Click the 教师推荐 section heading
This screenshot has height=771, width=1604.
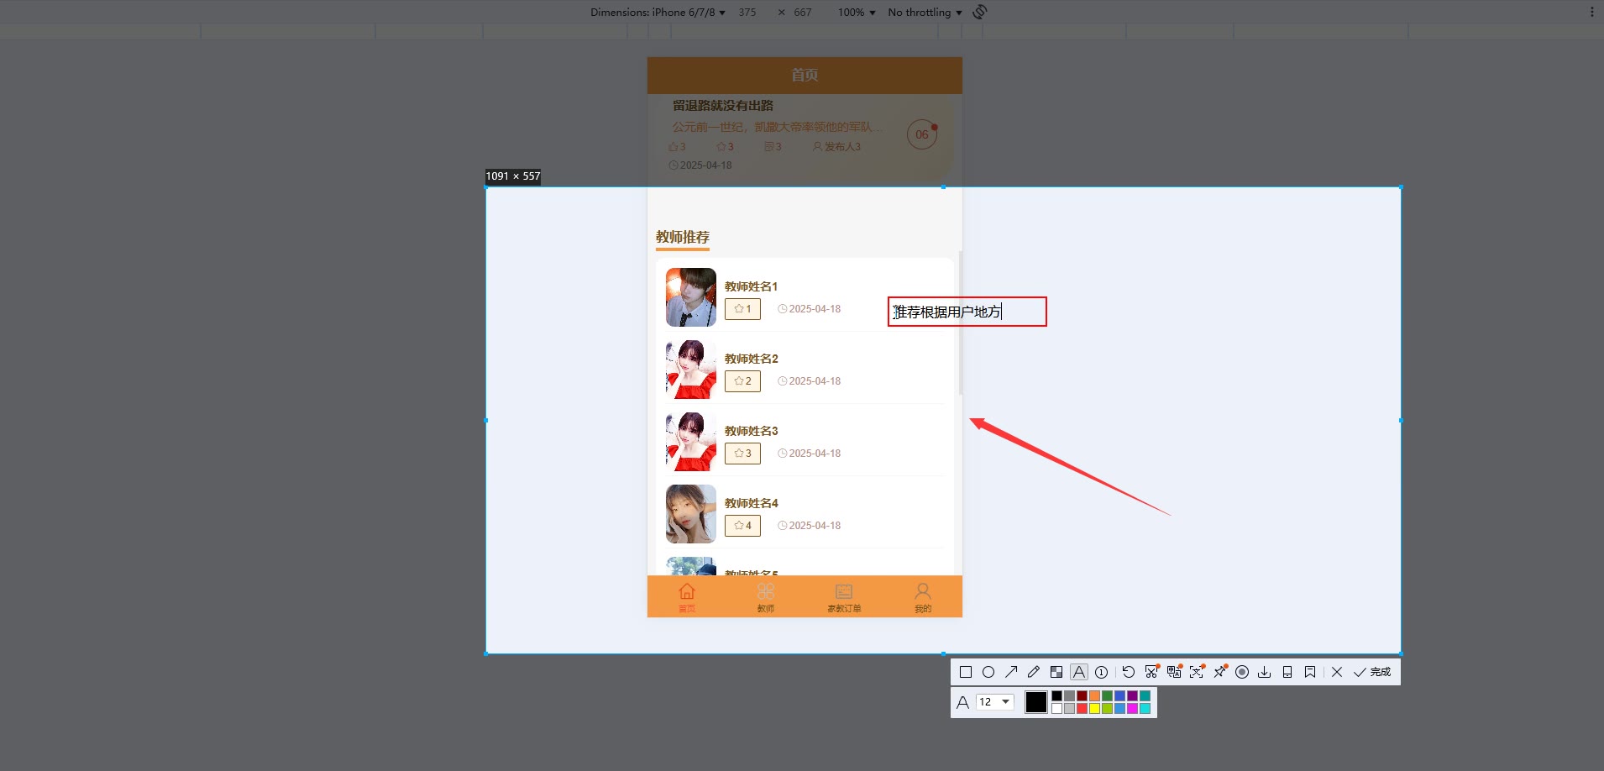683,237
